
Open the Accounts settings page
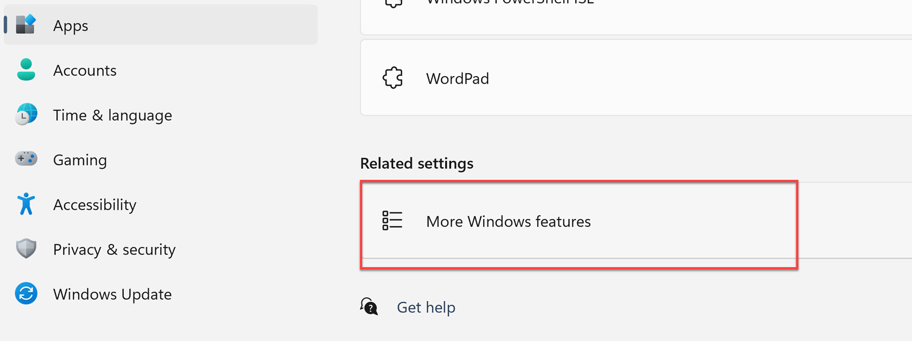(x=85, y=70)
